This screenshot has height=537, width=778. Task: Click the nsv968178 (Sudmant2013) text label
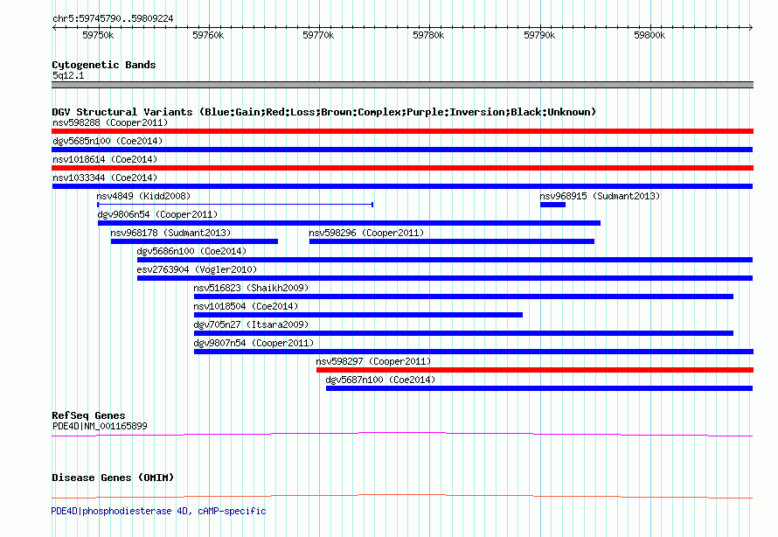(x=170, y=233)
